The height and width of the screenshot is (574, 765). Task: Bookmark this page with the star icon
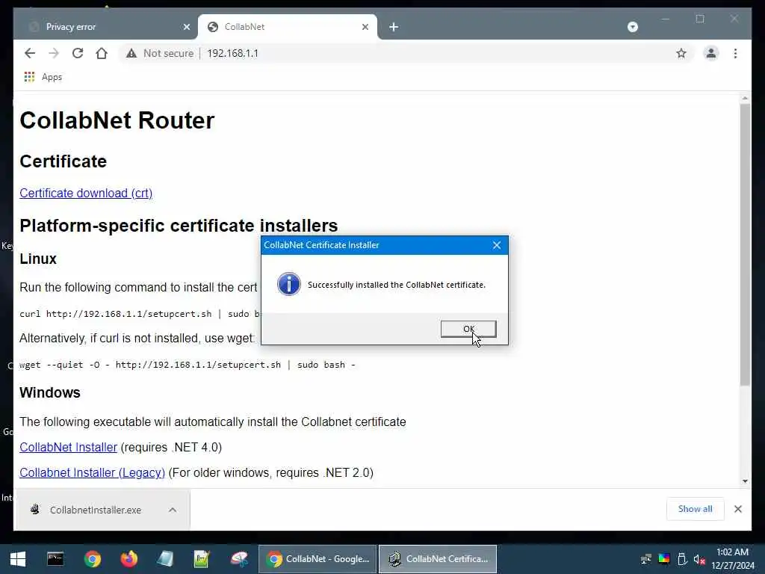tap(681, 53)
